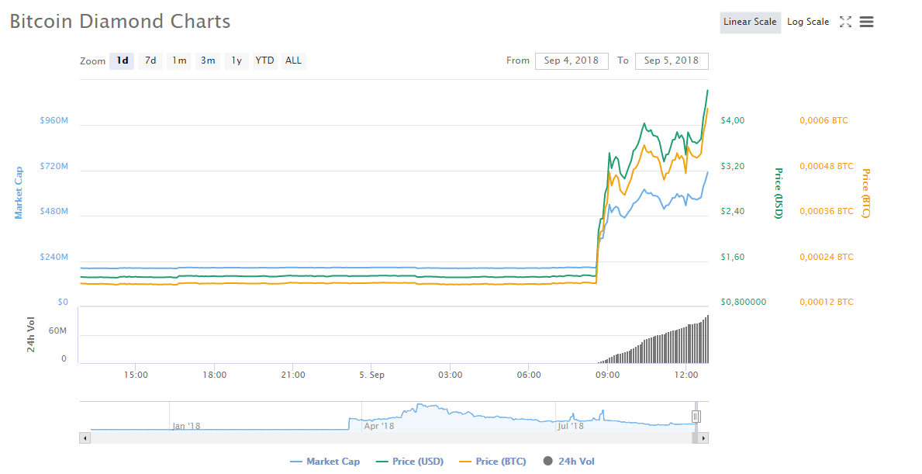Click the vertical Price (USD) axis title
Image resolution: width=922 pixels, height=474 pixels.
click(779, 193)
